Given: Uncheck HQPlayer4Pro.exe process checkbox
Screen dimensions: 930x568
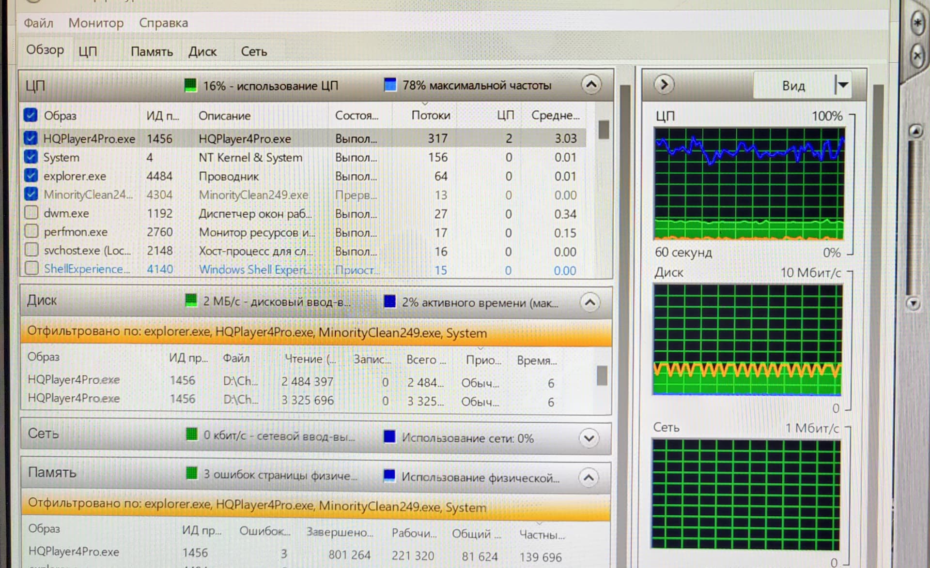Looking at the screenshot, I should pos(31,138).
